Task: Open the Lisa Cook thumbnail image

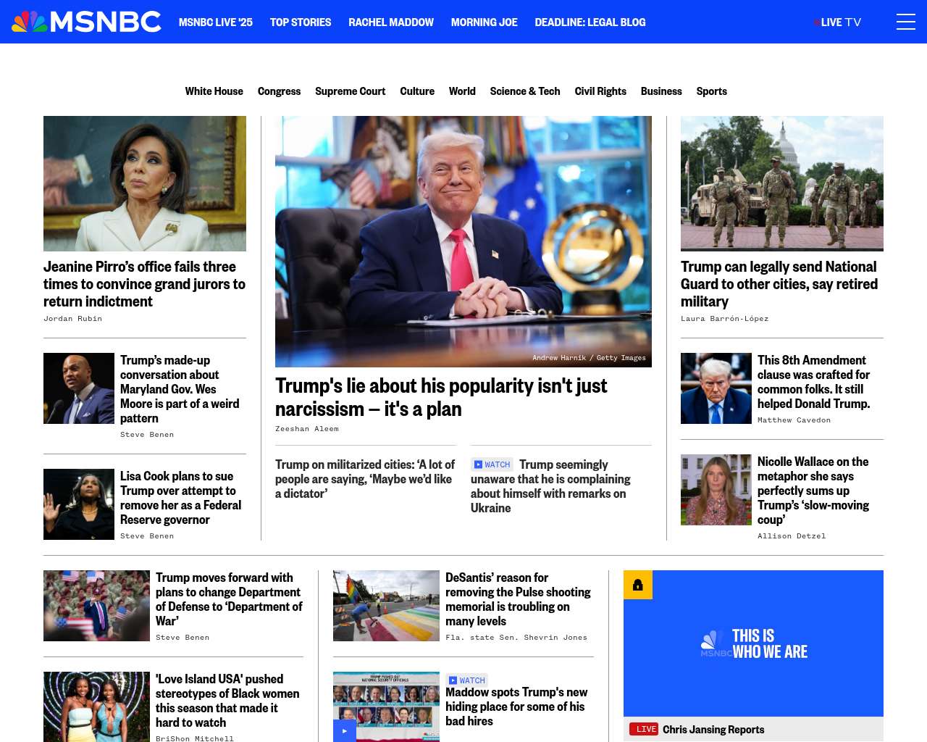Action: [79, 504]
